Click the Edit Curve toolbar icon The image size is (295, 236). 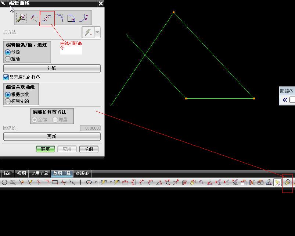[x=288, y=182]
